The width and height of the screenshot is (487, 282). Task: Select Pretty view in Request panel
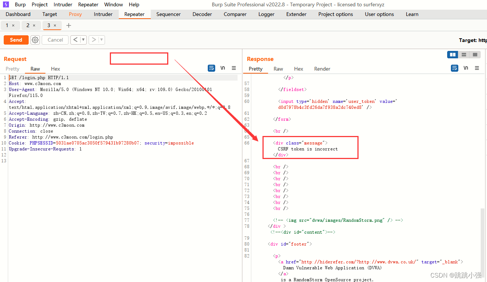pyautogui.click(x=12, y=69)
